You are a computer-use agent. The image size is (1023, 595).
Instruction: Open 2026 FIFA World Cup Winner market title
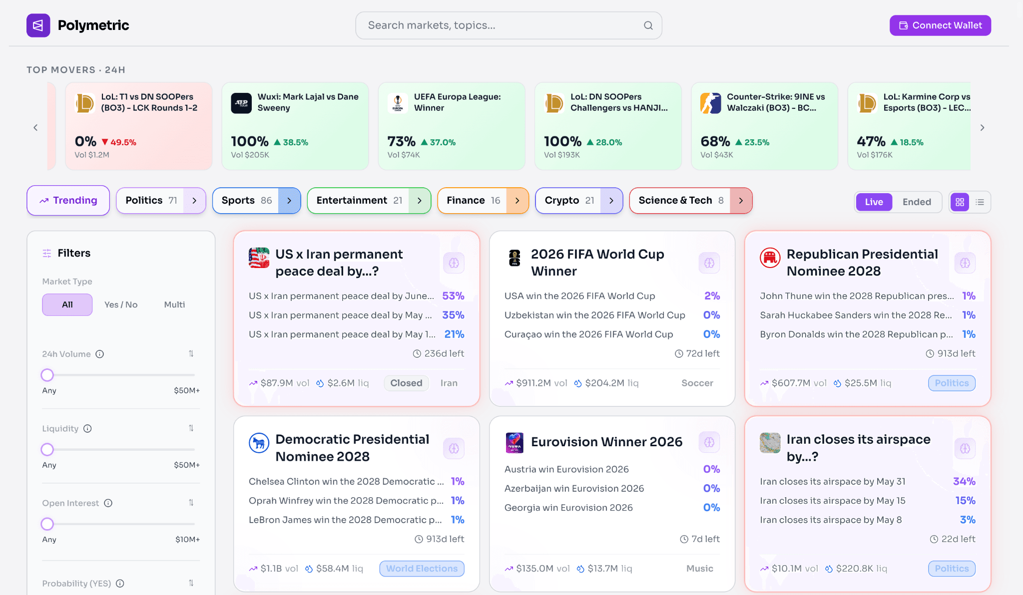(x=597, y=263)
